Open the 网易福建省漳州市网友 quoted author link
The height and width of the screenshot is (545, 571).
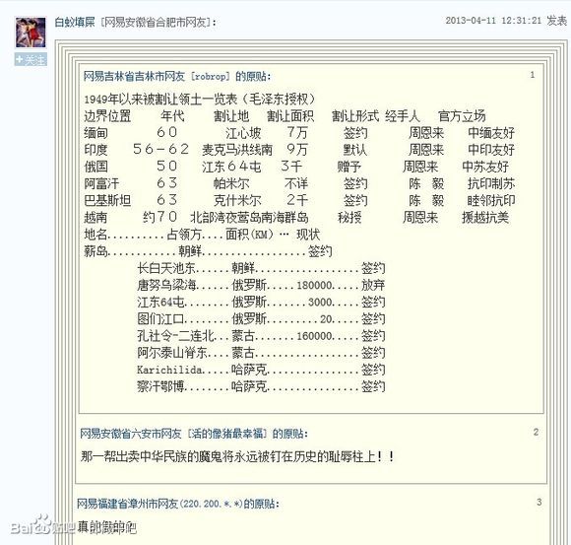click(127, 504)
